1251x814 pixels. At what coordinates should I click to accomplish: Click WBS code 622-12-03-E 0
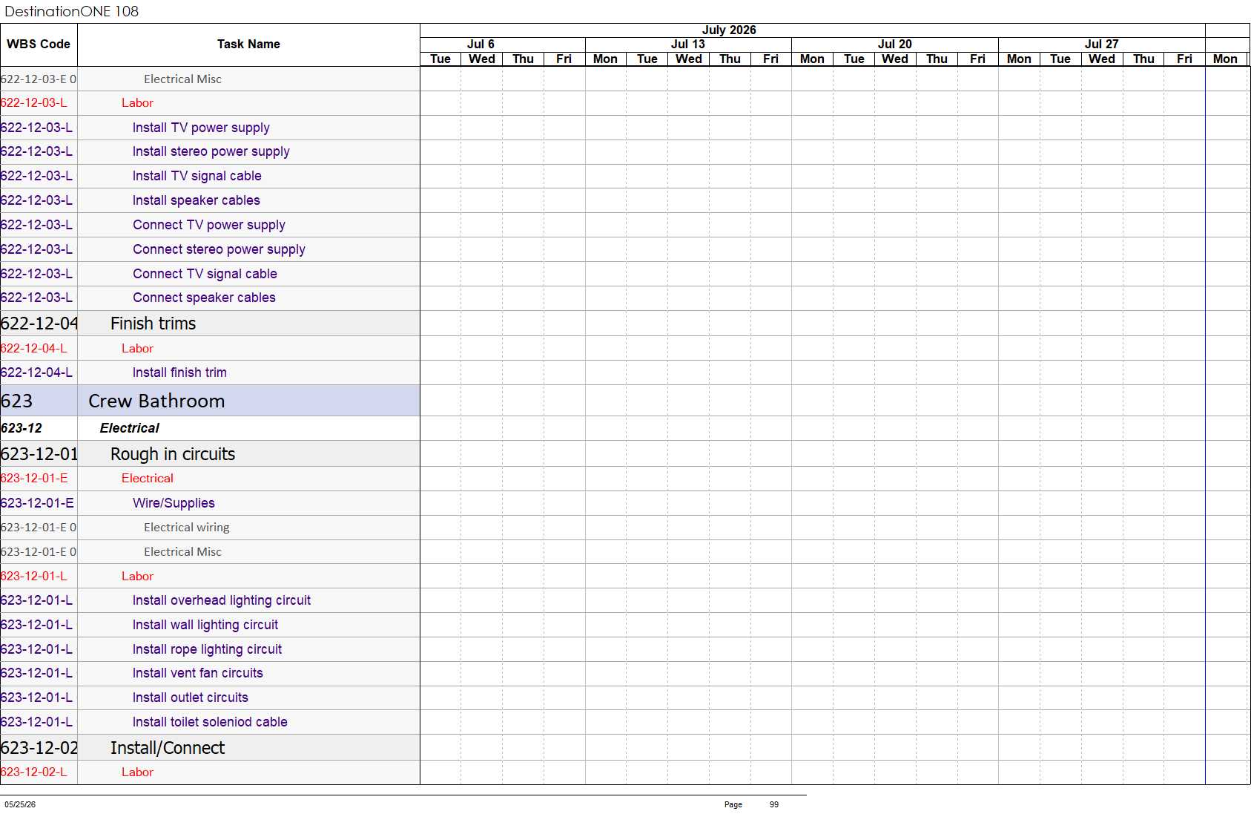[x=39, y=79]
